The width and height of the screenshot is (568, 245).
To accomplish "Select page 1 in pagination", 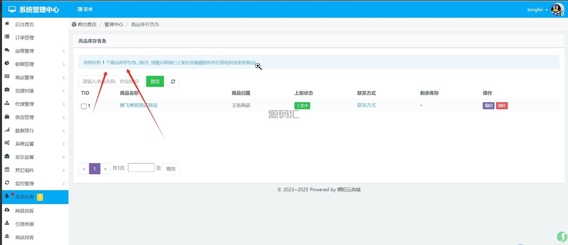I will coord(95,169).
